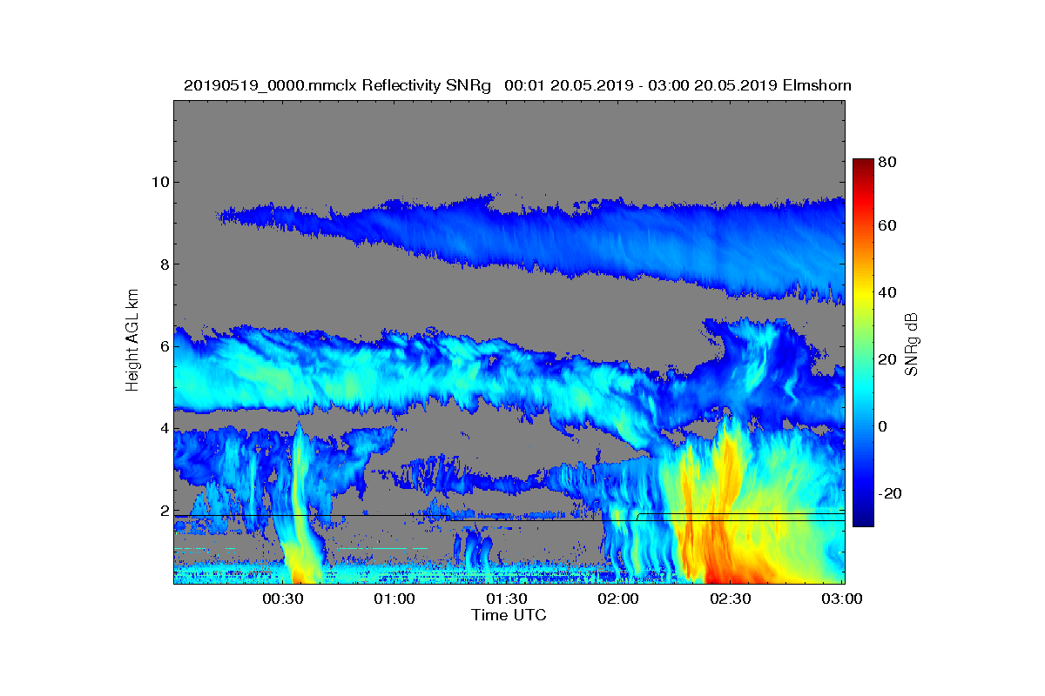
Task: Click the colorbar value 20
Action: (x=888, y=359)
